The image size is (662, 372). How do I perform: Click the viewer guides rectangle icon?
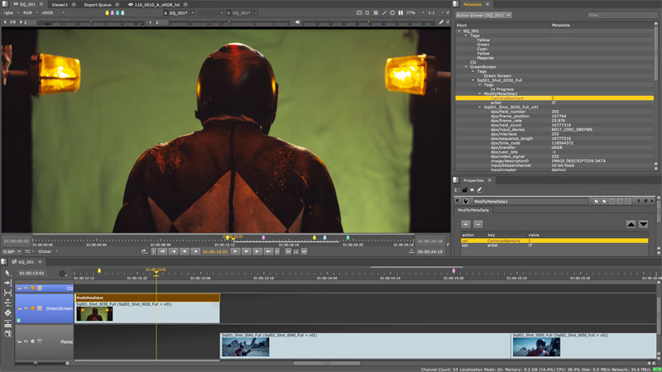tap(359, 13)
